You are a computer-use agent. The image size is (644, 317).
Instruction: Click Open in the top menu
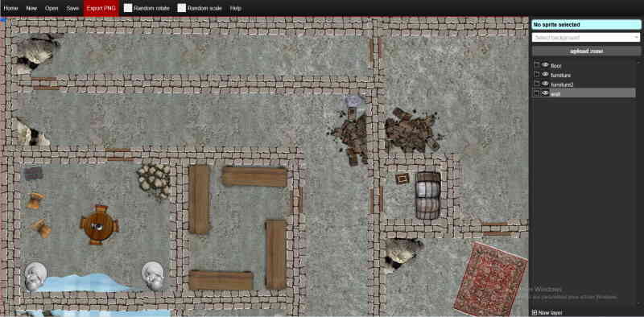point(52,8)
